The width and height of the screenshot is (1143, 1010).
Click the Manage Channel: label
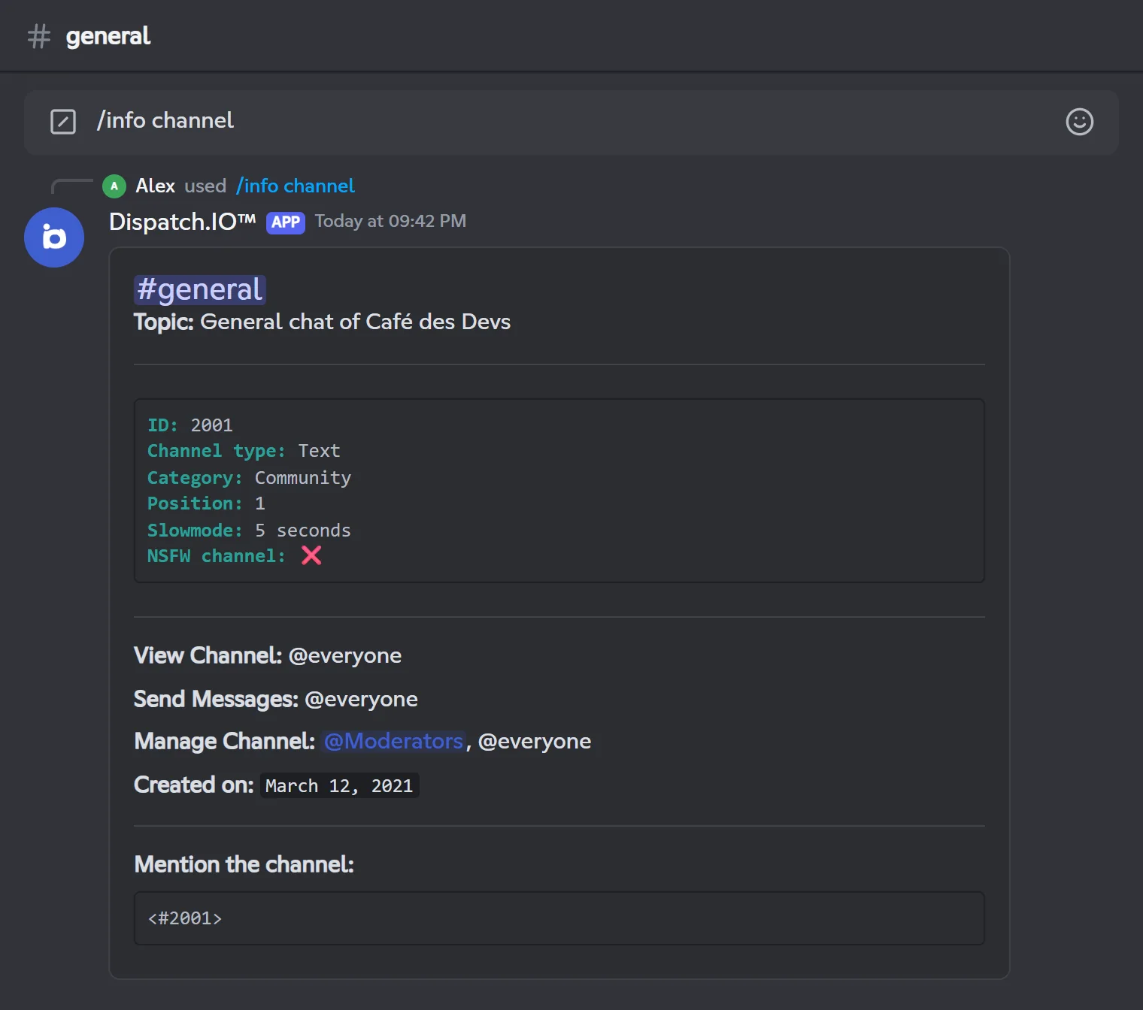[224, 742]
